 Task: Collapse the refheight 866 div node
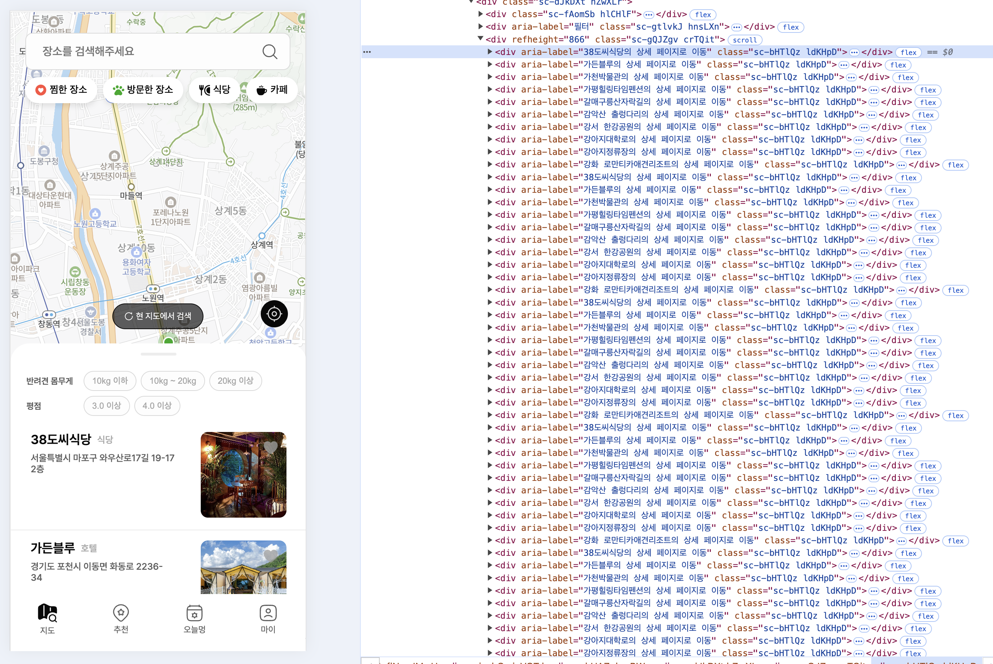(480, 39)
